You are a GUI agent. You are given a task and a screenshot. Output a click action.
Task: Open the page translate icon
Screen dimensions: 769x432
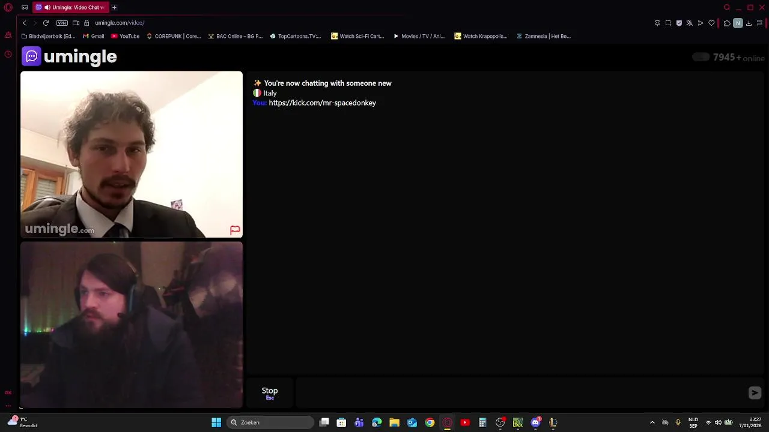(x=690, y=23)
